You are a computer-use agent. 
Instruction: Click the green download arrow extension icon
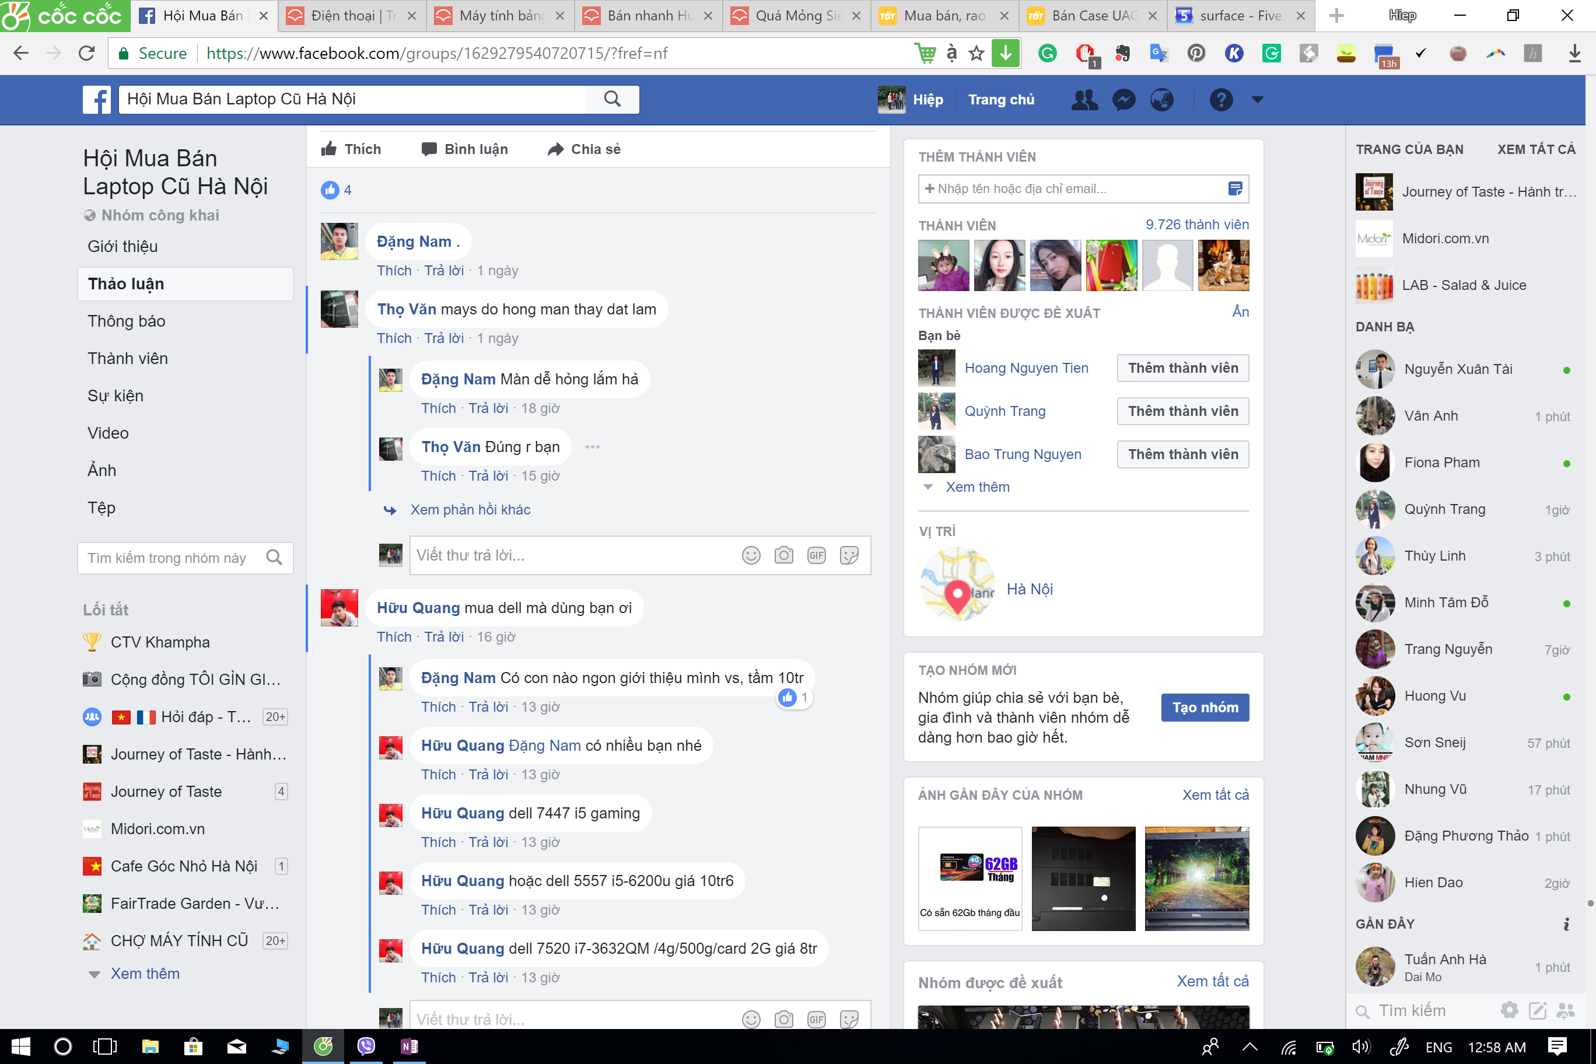point(1006,53)
